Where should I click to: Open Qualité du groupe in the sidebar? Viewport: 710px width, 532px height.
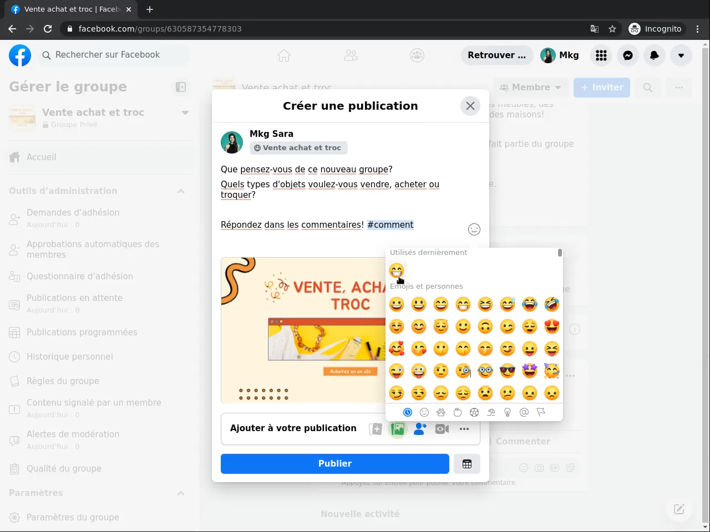(x=100, y=469)
